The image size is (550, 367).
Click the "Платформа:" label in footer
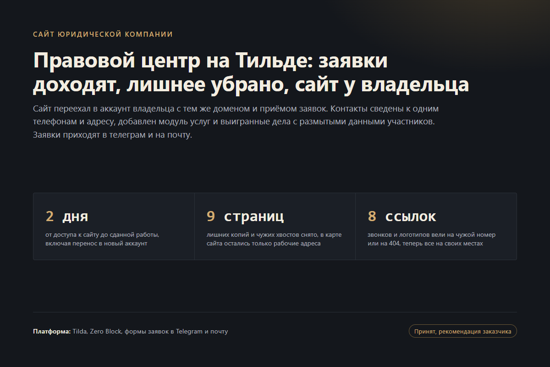click(x=52, y=331)
